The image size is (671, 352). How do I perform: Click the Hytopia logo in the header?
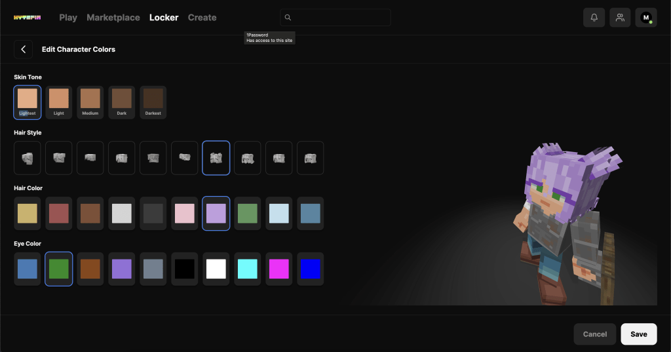(x=27, y=18)
